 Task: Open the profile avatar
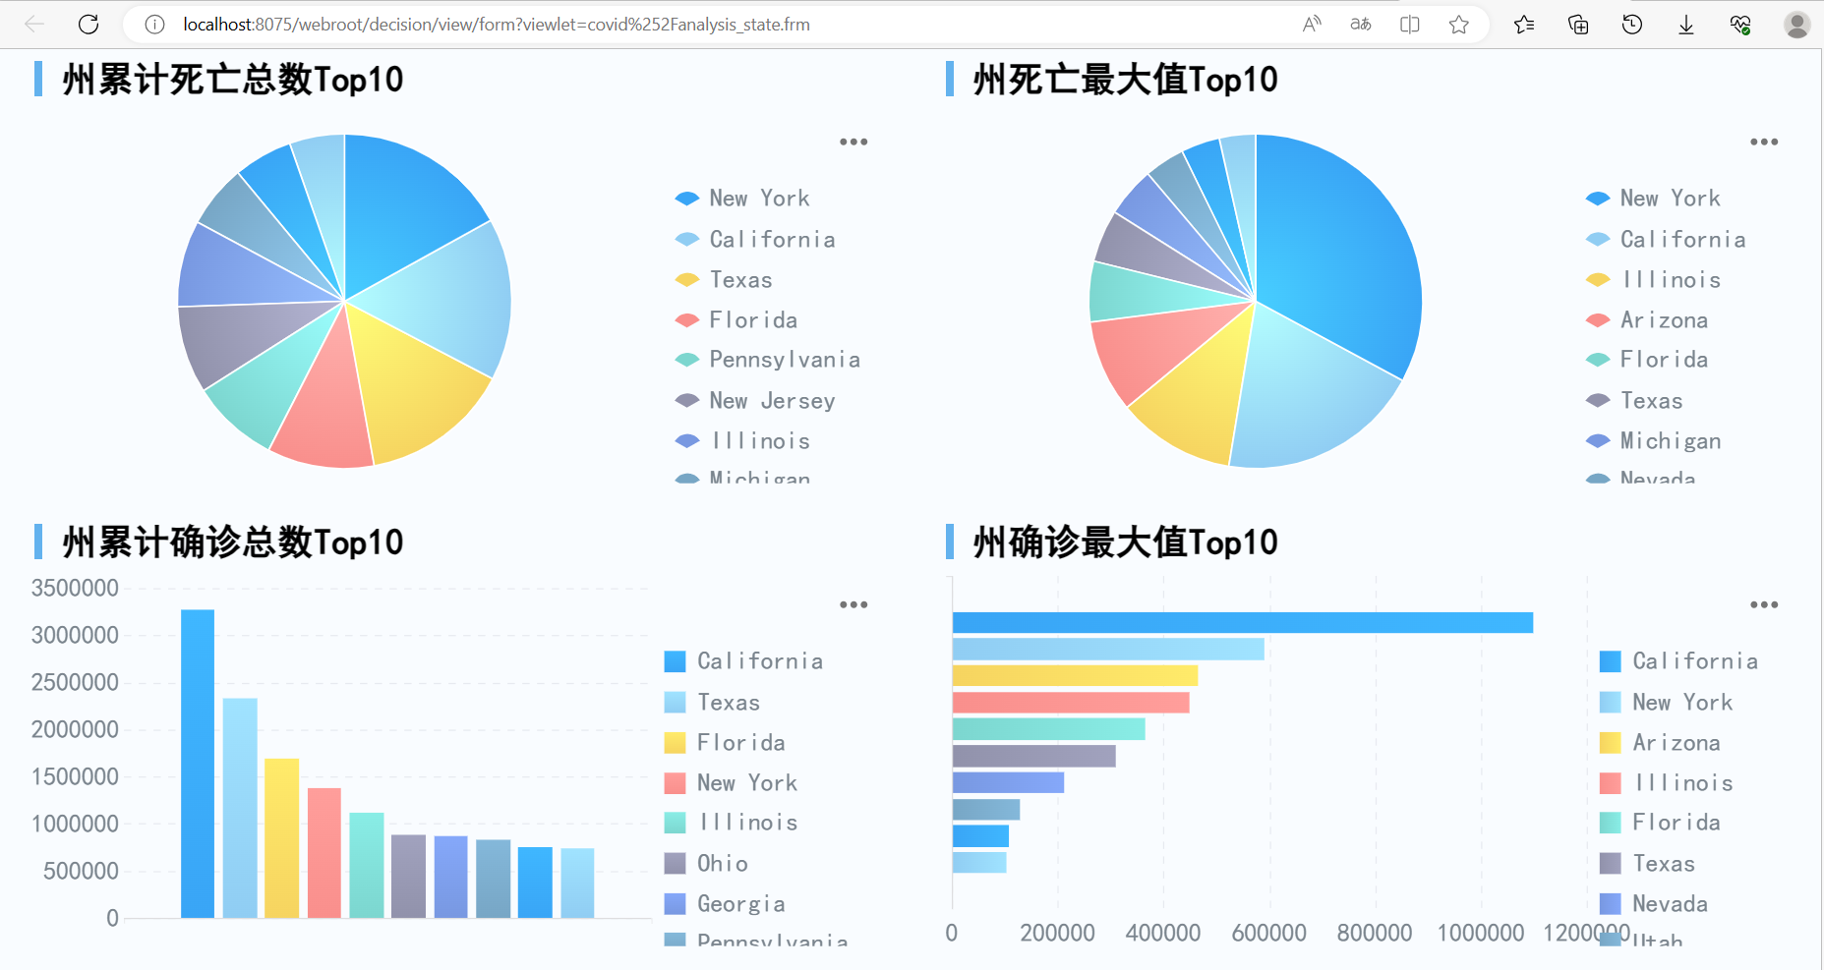(1797, 25)
